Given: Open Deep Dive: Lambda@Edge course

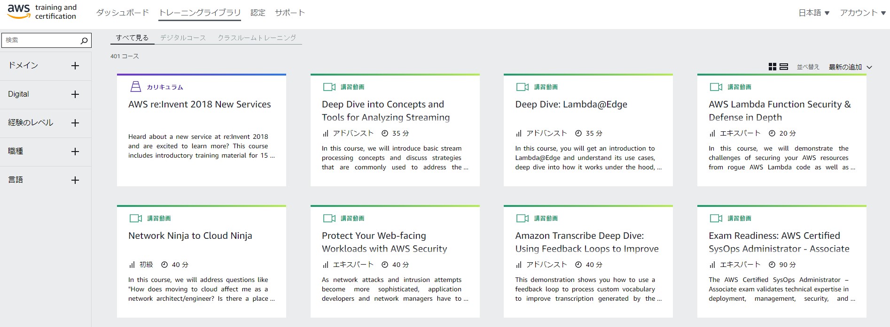Looking at the screenshot, I should [571, 104].
